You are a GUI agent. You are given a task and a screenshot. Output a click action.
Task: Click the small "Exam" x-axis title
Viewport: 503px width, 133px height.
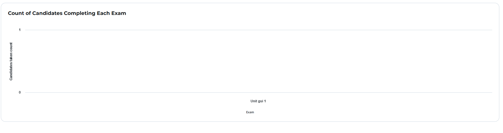coord(250,112)
